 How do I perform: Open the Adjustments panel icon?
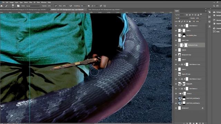pos(214,23)
